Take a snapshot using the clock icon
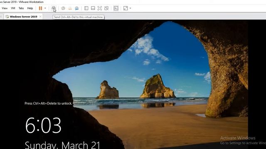Viewport: 266px width, 149px height. click(x=63, y=8)
